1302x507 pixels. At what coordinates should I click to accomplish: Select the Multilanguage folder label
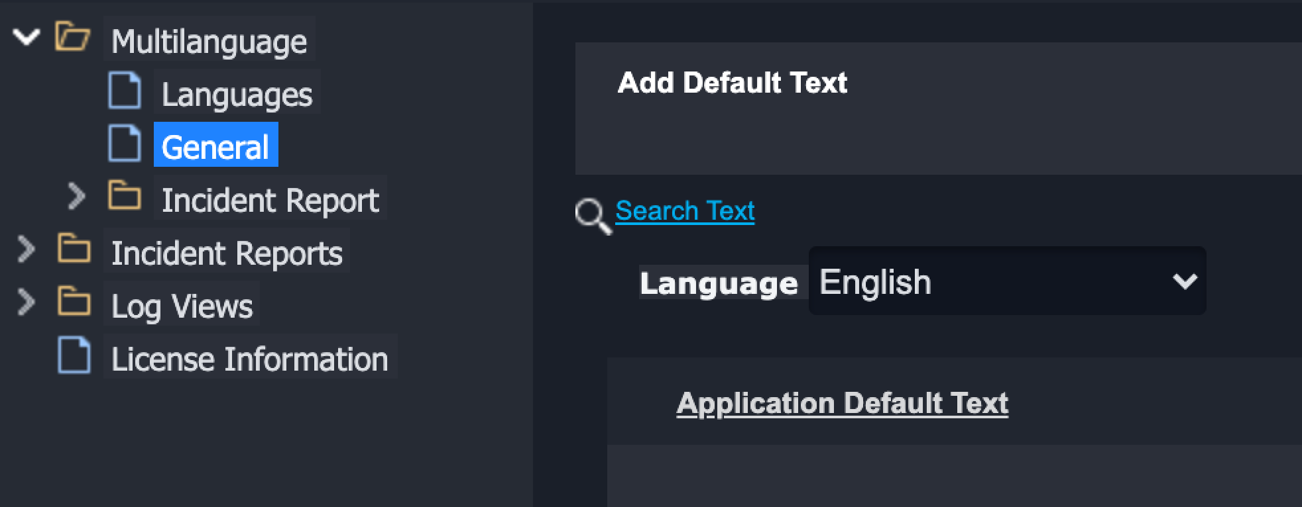coord(209,42)
